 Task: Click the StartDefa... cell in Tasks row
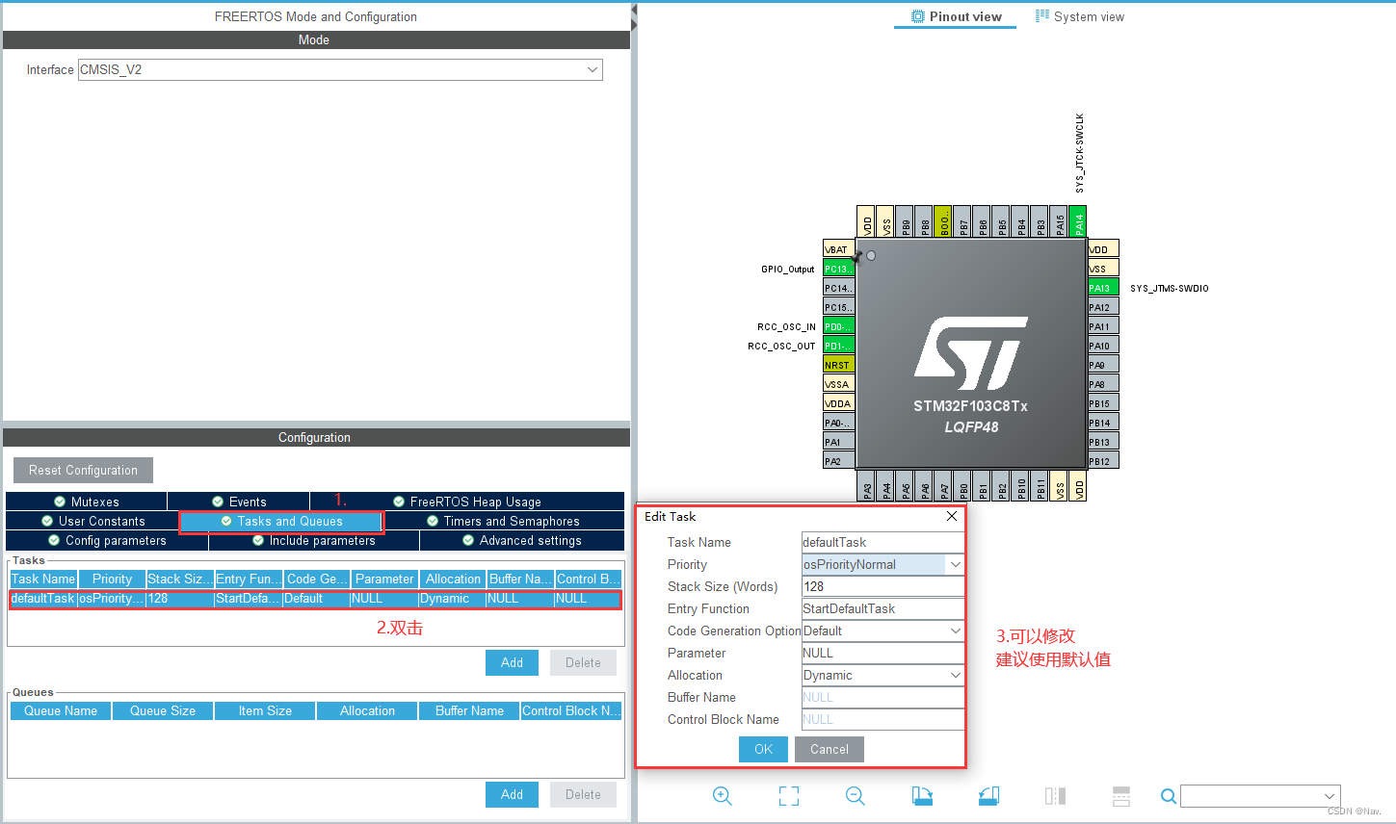pos(249,599)
